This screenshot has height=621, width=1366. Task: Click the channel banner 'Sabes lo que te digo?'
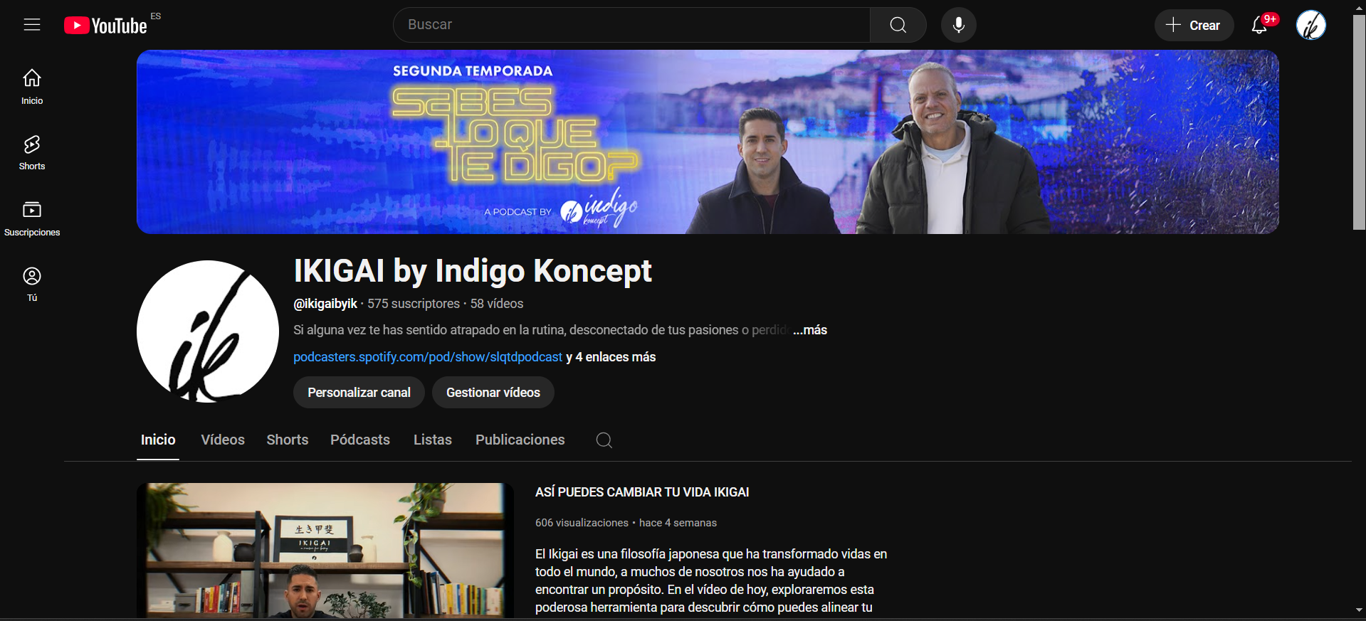(708, 142)
